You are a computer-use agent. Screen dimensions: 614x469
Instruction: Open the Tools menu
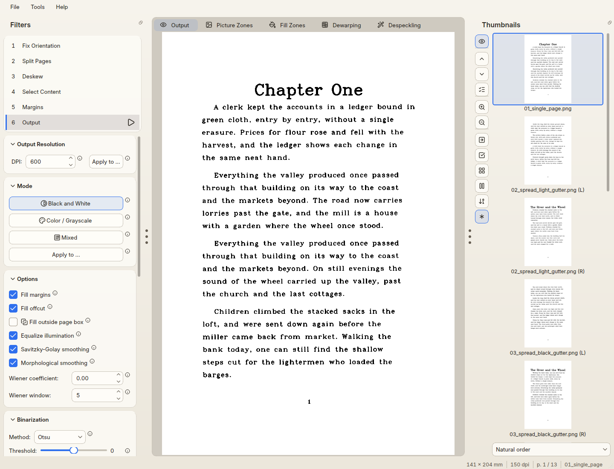[38, 7]
